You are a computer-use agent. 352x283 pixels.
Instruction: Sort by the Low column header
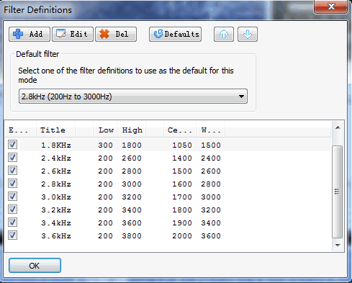point(105,130)
